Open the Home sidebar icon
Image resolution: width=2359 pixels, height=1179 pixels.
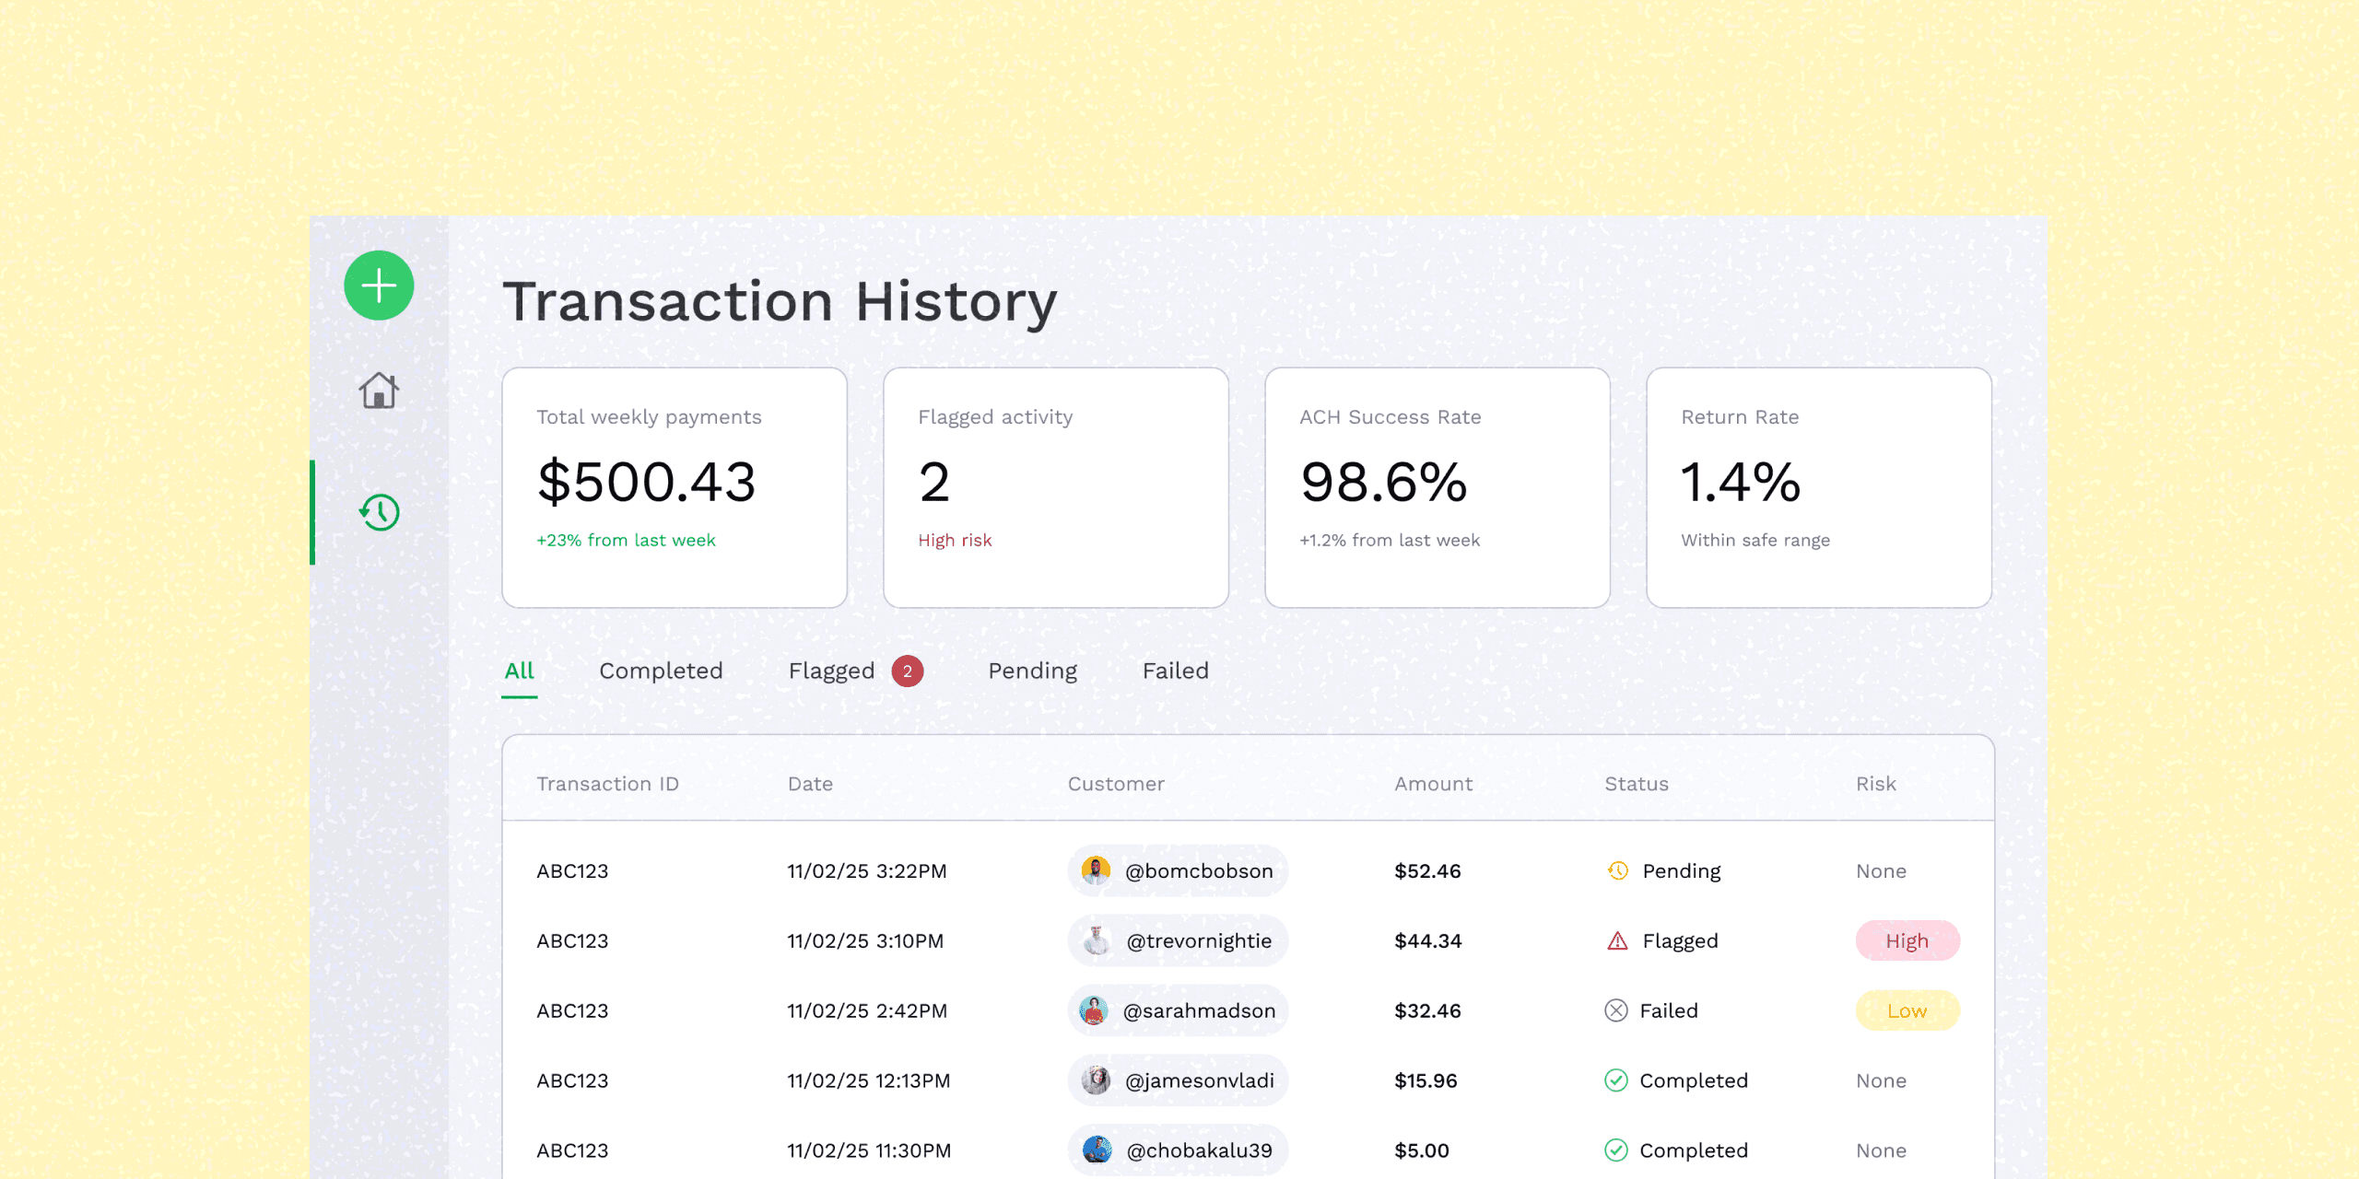click(379, 391)
